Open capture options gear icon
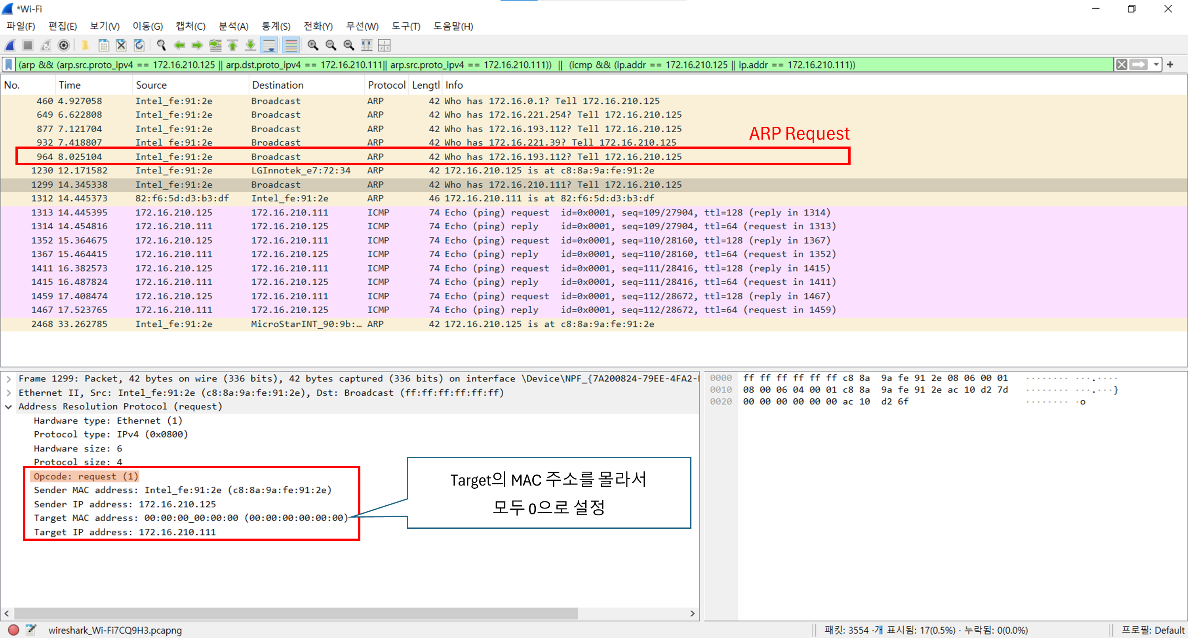1188x638 pixels. [64, 45]
